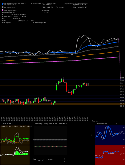Select the 'L: 132.43' low price text
The width and height of the screenshot is (125, 165).
tap(45, 12)
